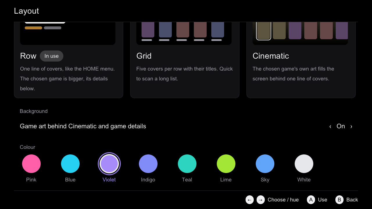The height and width of the screenshot is (209, 372).
Task: Choose the Teal colour swatch
Action: tap(187, 164)
